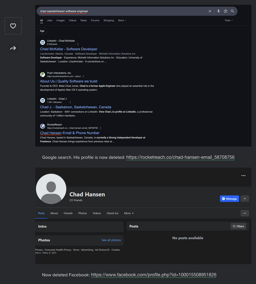
Task: Click the posts Filters button
Action: [x=238, y=226]
